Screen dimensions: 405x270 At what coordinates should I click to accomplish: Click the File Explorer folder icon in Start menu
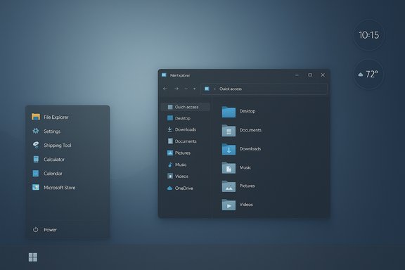point(36,117)
